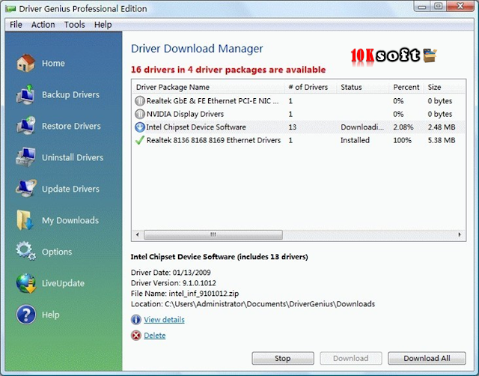Screen dimensions: 479x376
Task: Click the scrollbar left arrow
Action: click(138, 234)
